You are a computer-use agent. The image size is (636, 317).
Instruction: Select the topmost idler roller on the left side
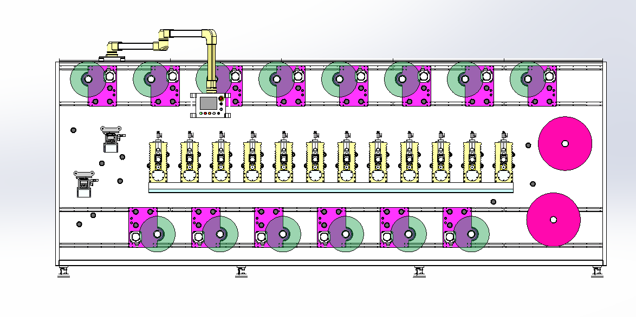(74, 130)
